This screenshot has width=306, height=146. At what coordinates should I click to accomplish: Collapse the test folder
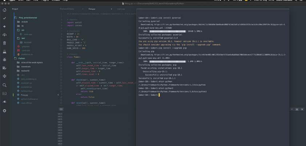pyautogui.click(x=21, y=38)
